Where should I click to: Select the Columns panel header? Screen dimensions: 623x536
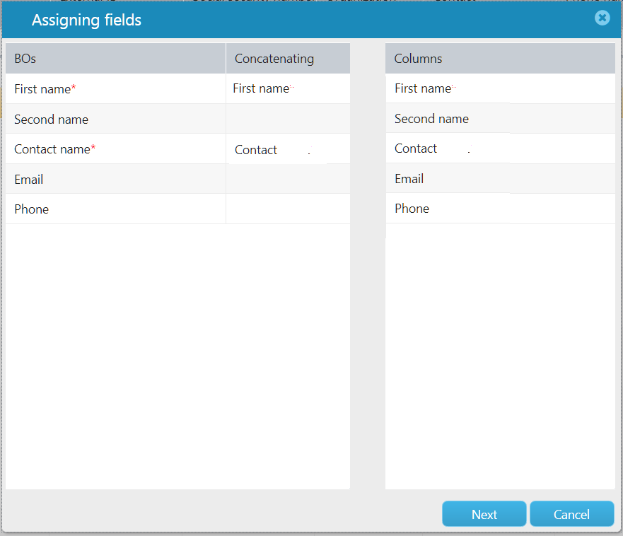pyautogui.click(x=500, y=59)
